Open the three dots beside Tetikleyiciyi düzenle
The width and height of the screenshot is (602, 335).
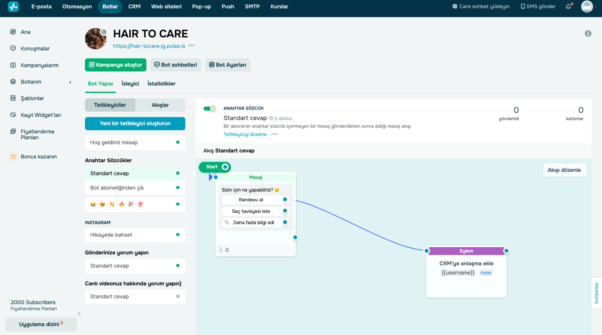[x=274, y=134]
